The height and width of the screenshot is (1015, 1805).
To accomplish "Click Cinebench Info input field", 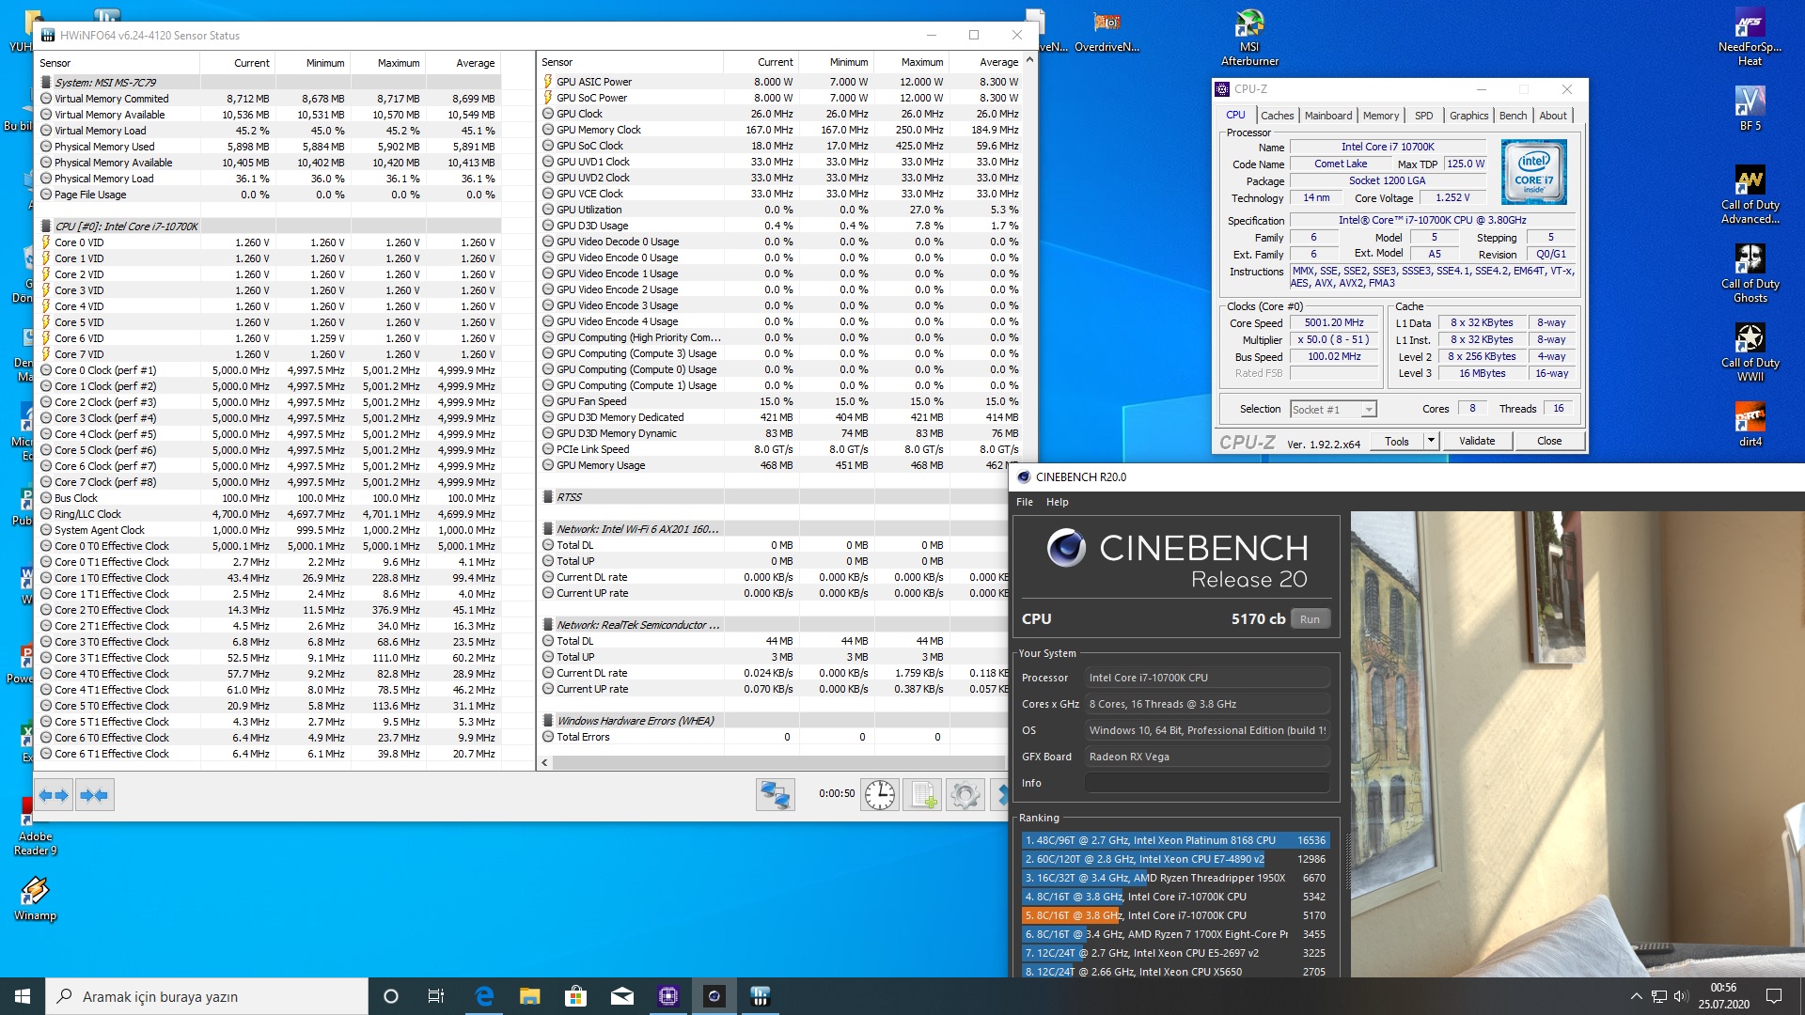I will (x=1207, y=783).
